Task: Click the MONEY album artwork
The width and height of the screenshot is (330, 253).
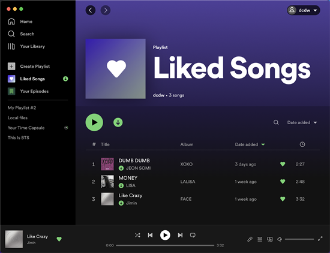Action: coord(107,182)
